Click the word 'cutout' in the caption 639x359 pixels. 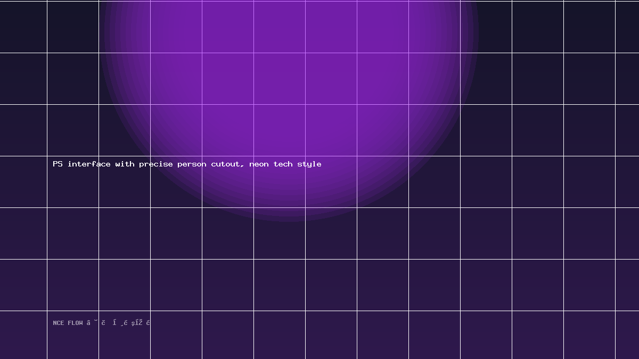[x=226, y=164]
